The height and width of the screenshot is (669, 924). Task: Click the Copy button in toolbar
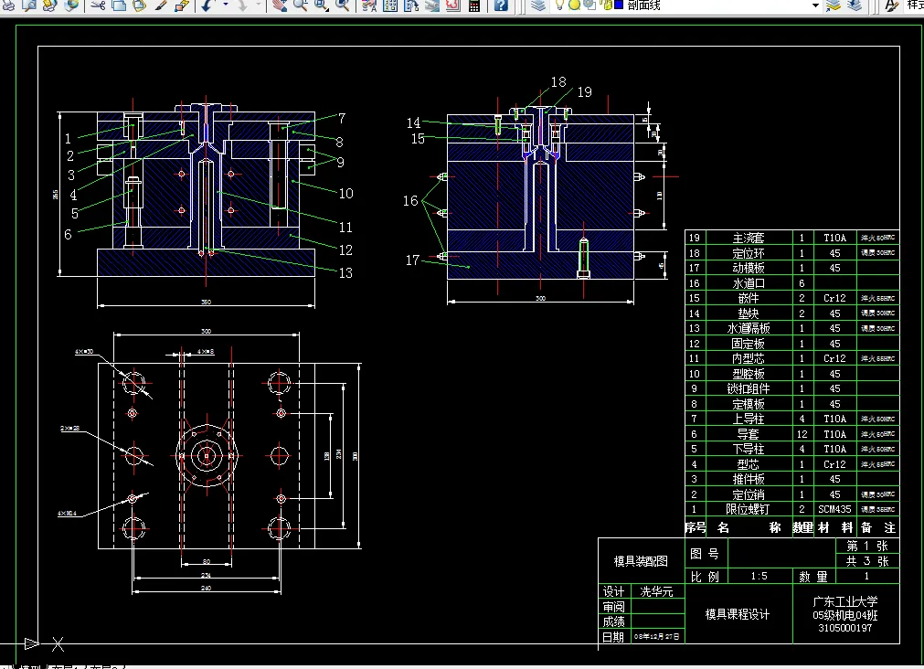coord(120,5)
